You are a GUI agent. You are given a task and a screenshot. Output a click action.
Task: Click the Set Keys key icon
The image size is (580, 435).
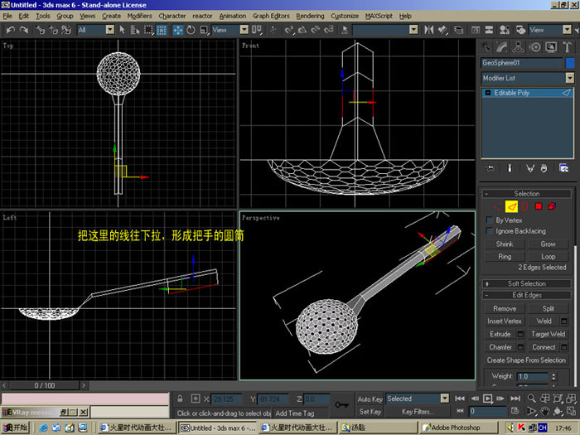click(341, 404)
